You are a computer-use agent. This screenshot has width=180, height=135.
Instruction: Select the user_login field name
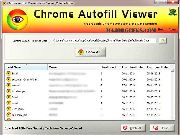pos(18,109)
